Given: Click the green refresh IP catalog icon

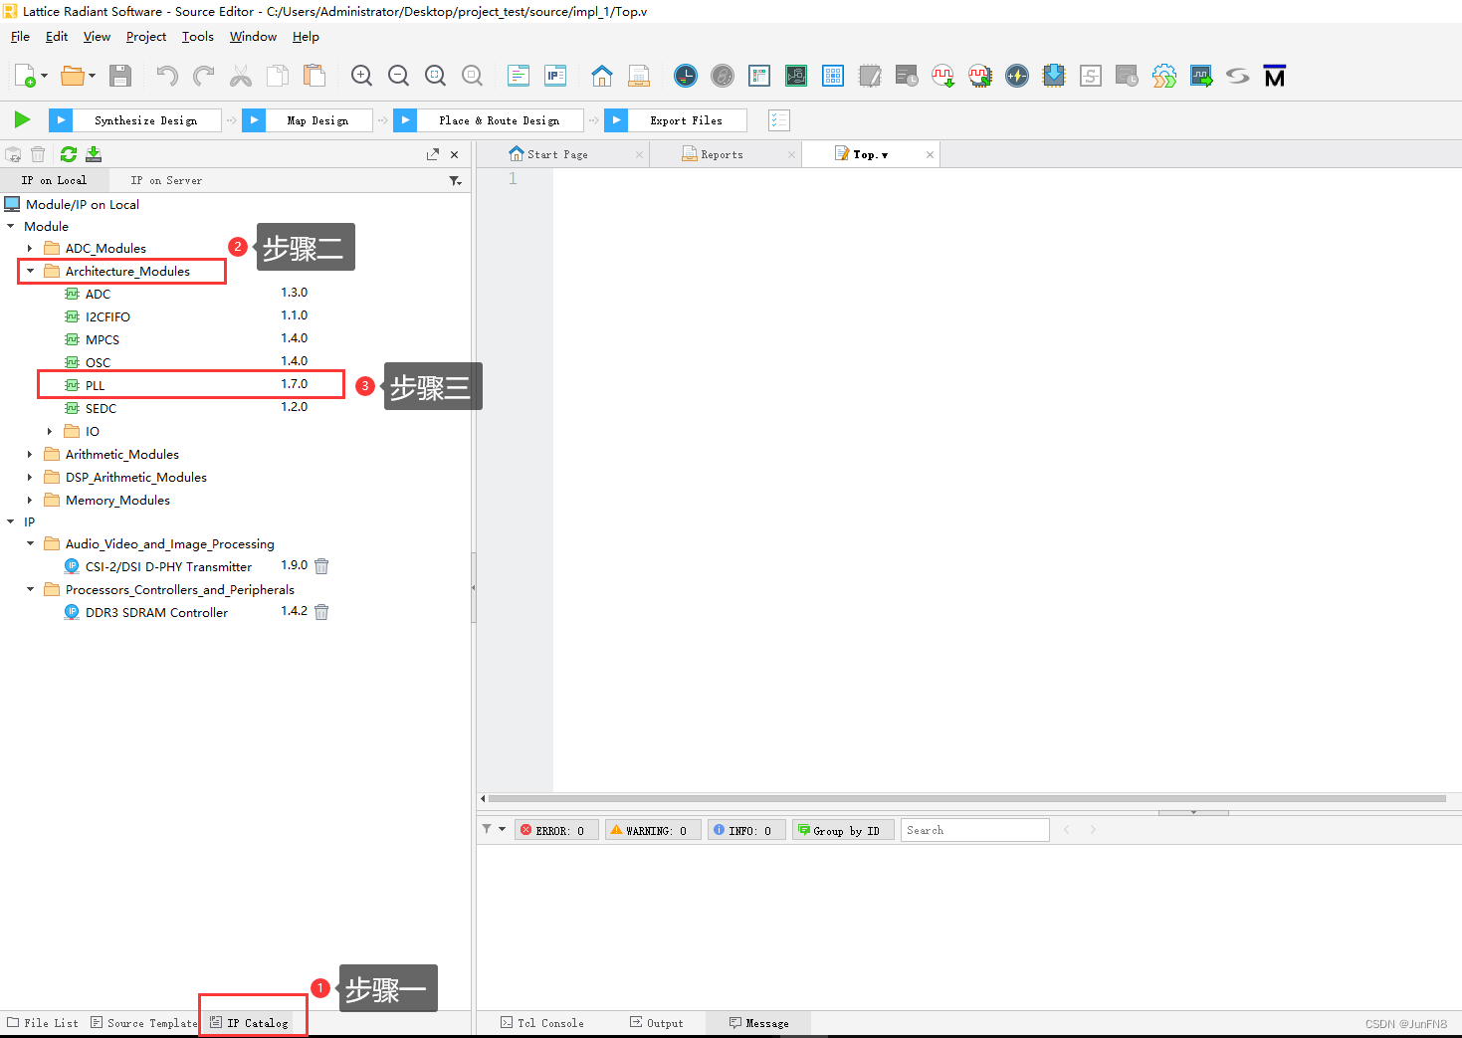Looking at the screenshot, I should click(x=69, y=154).
